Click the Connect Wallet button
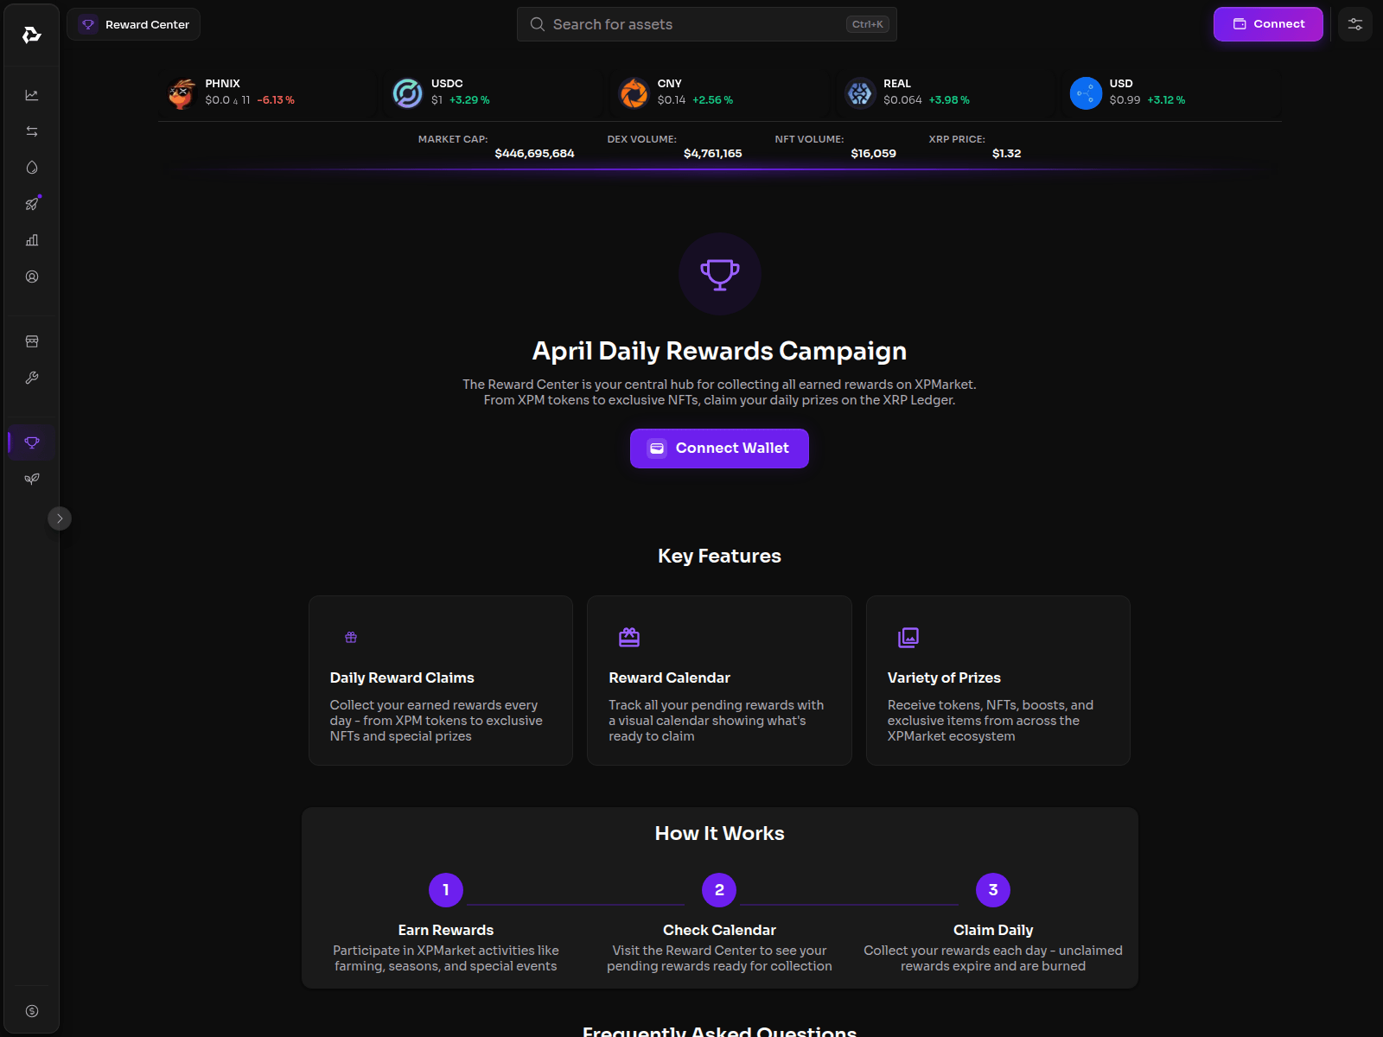Viewport: 1383px width, 1037px height. [719, 449]
